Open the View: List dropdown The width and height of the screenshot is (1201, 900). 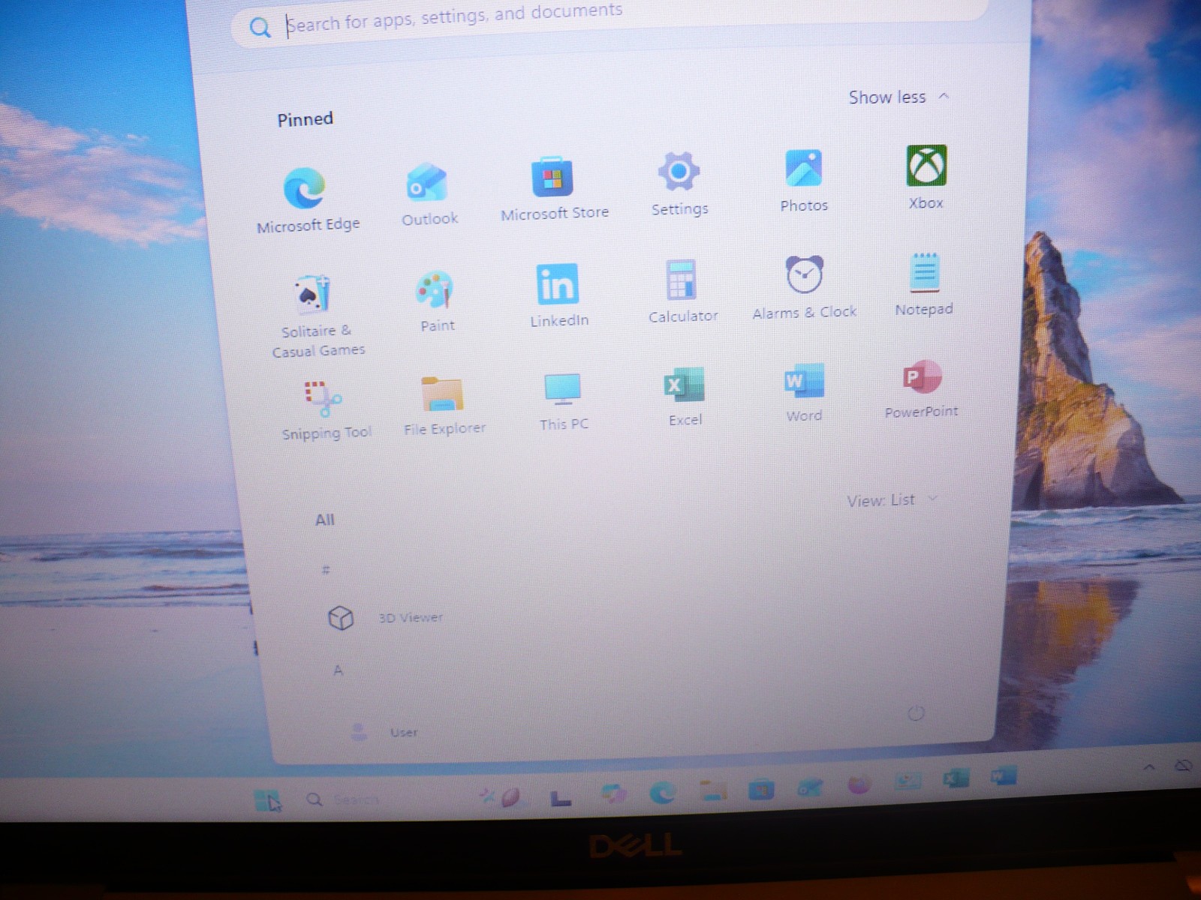892,499
